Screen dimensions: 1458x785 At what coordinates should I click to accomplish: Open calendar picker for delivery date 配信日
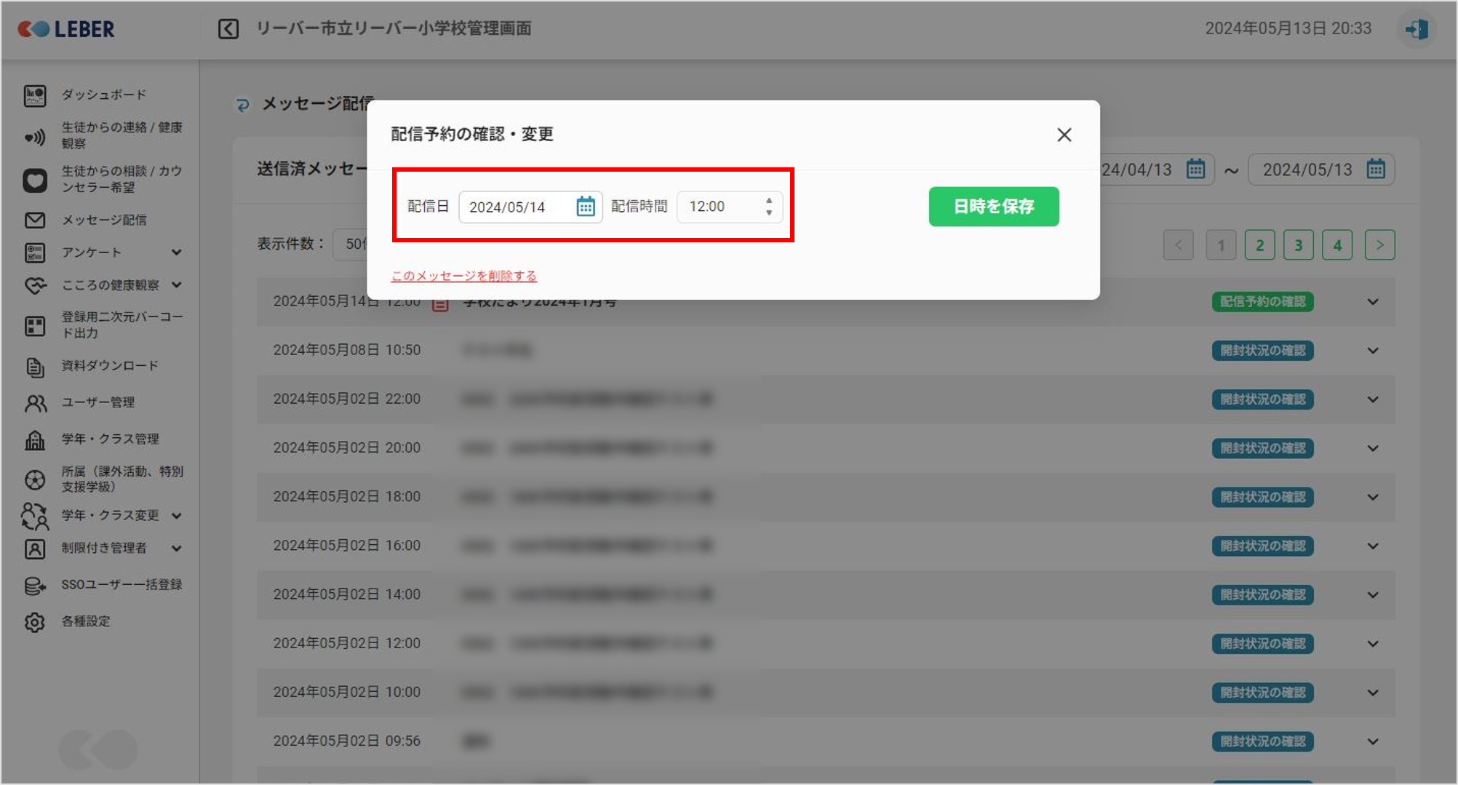coord(585,207)
